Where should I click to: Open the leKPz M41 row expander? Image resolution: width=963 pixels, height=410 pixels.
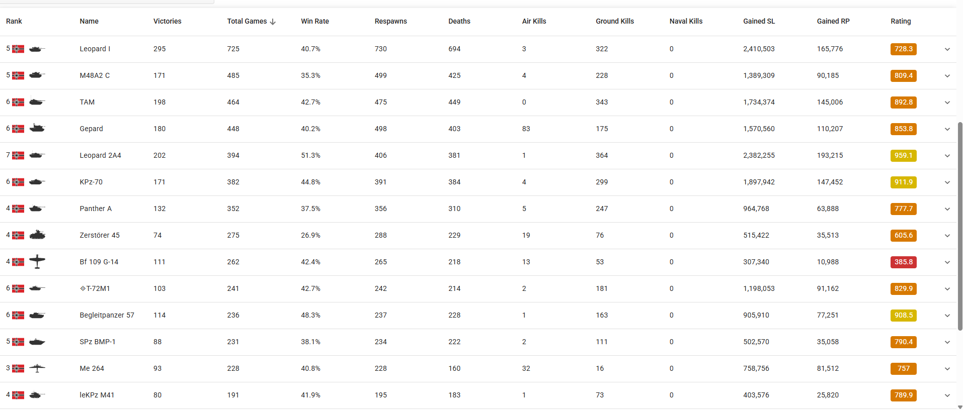[947, 395]
